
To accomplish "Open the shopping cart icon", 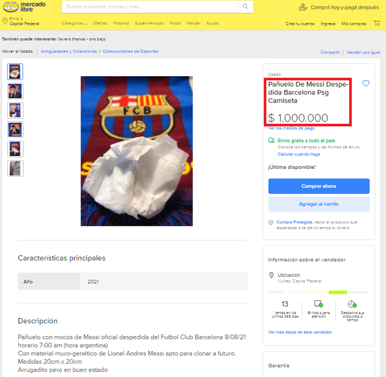I will click(377, 23).
